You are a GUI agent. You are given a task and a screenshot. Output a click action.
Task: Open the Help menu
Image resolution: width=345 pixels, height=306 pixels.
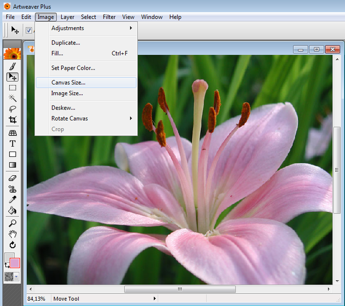175,17
